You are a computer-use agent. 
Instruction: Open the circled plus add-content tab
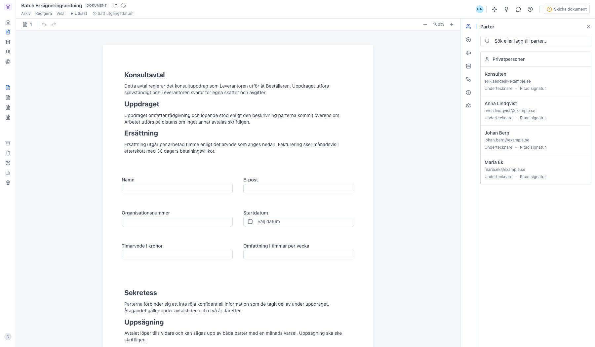point(468,40)
